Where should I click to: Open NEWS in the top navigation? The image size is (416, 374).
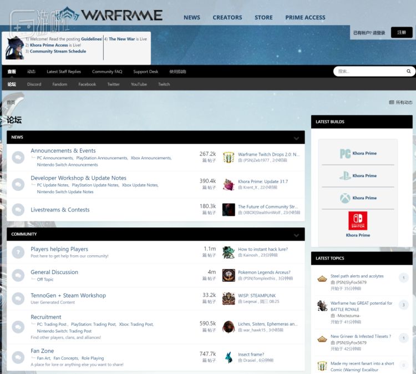(192, 18)
